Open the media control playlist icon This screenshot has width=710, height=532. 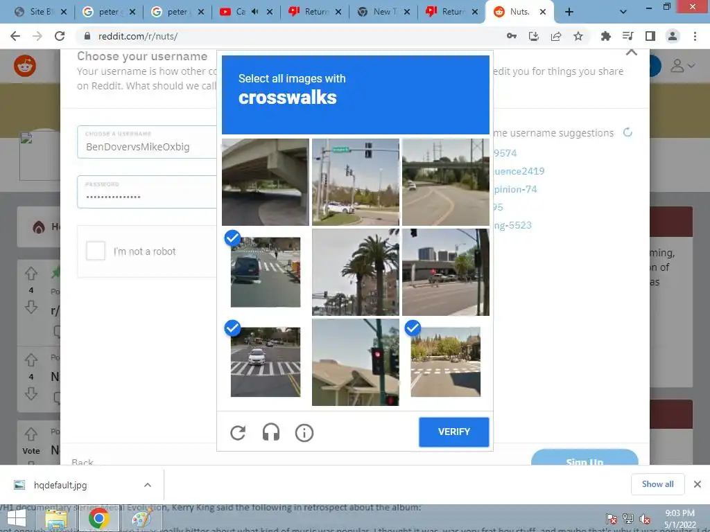point(627,36)
